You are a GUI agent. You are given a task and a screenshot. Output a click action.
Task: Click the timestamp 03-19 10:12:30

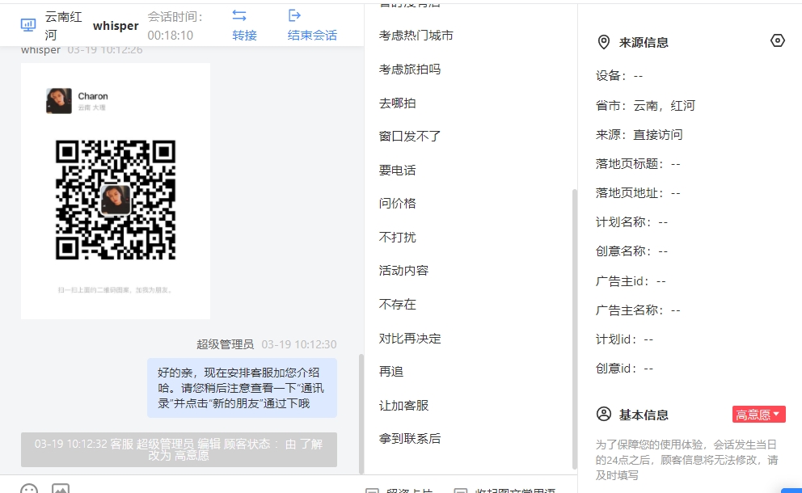tap(299, 344)
